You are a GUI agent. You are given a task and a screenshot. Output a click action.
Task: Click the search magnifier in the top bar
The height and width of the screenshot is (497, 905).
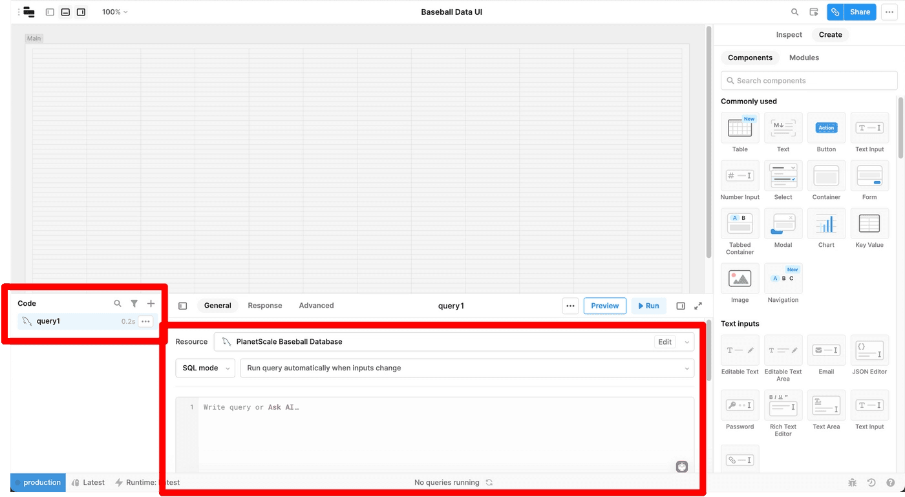point(794,12)
